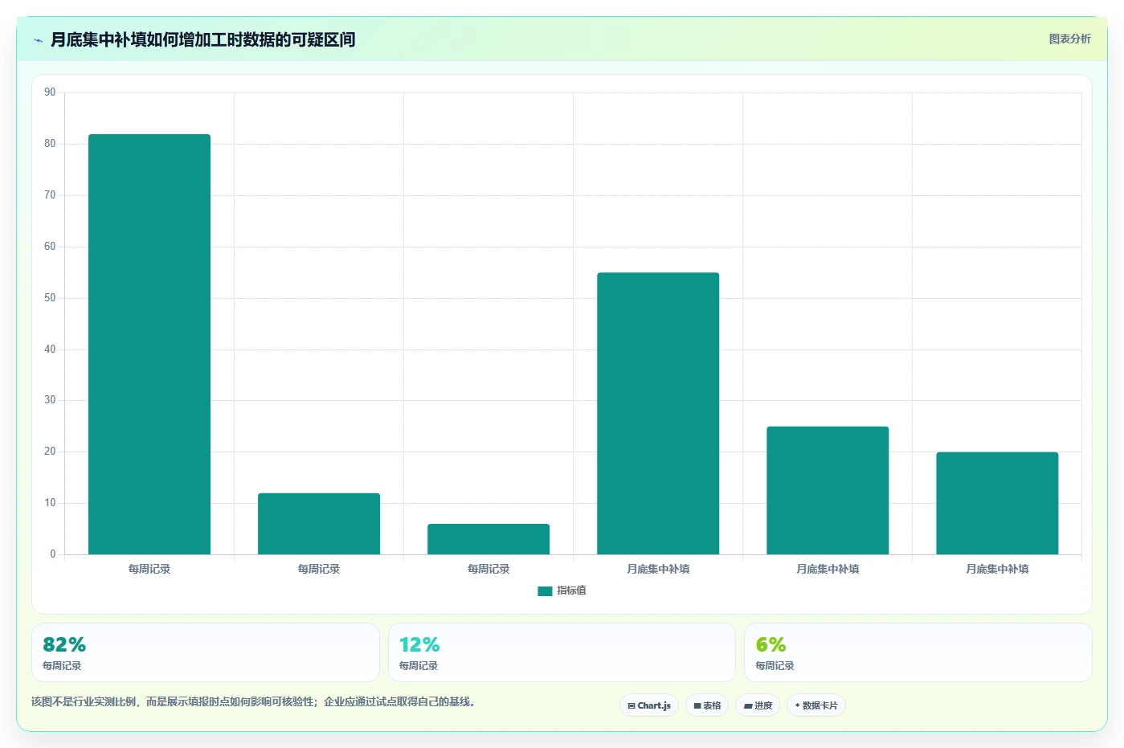Click the 月底集中补填 bar valued 25
The image size is (1124, 748).
click(x=828, y=490)
